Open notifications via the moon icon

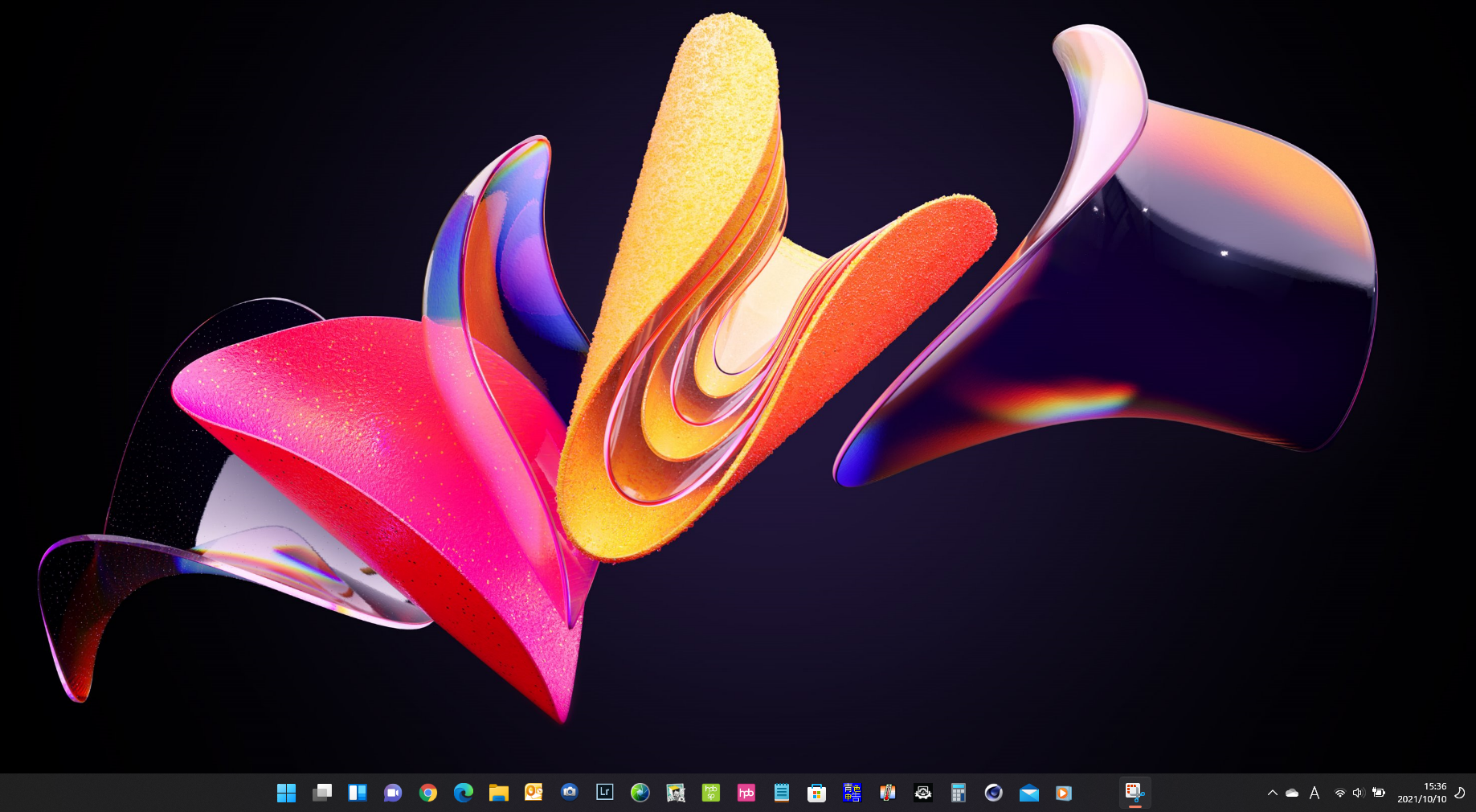[1460, 793]
